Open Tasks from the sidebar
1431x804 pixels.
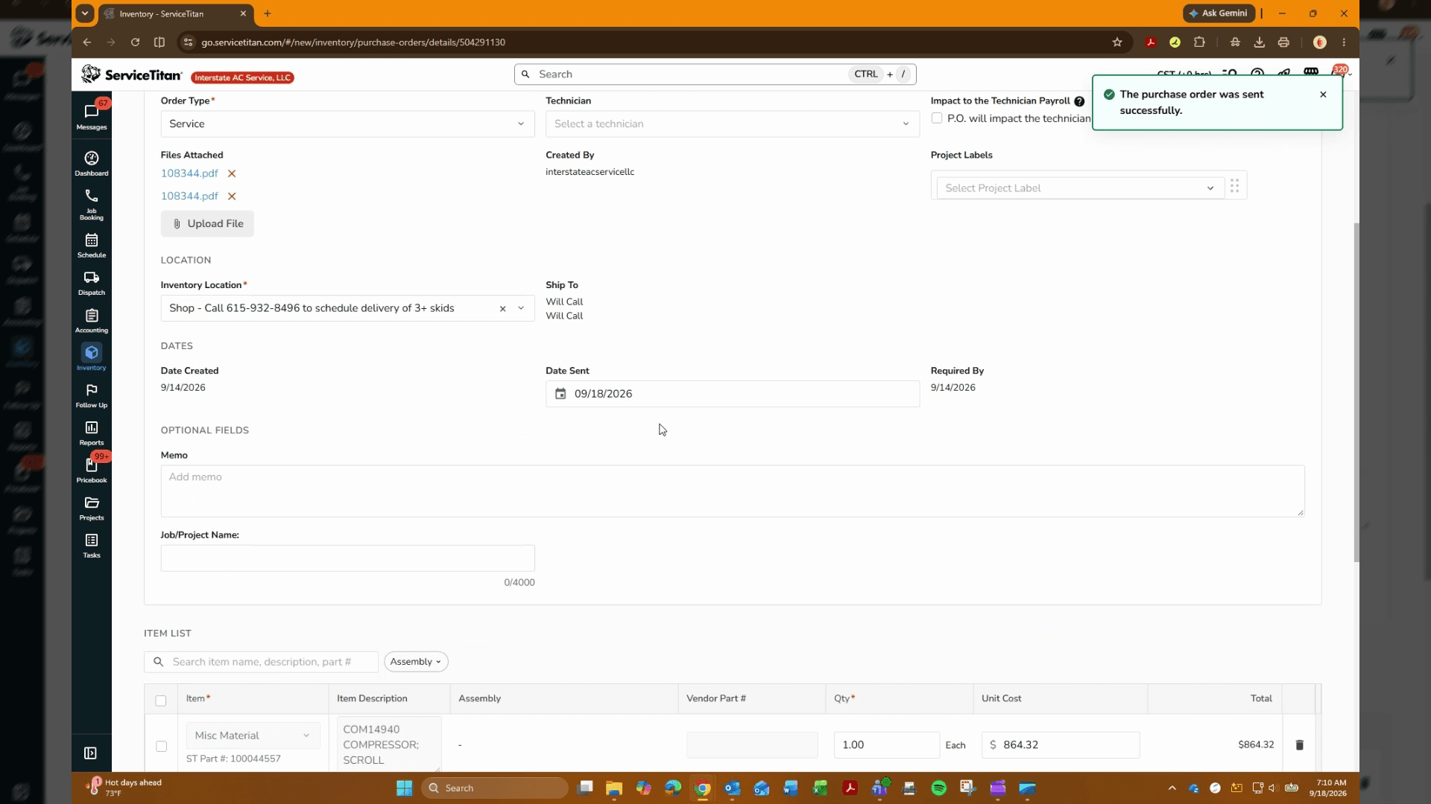click(92, 545)
